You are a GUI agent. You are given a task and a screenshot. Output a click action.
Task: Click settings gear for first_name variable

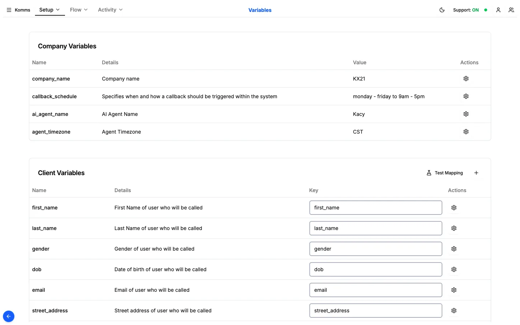click(454, 208)
